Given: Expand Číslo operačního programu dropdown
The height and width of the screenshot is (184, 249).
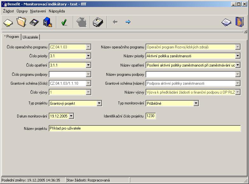Looking at the screenshot, I should [88, 47].
